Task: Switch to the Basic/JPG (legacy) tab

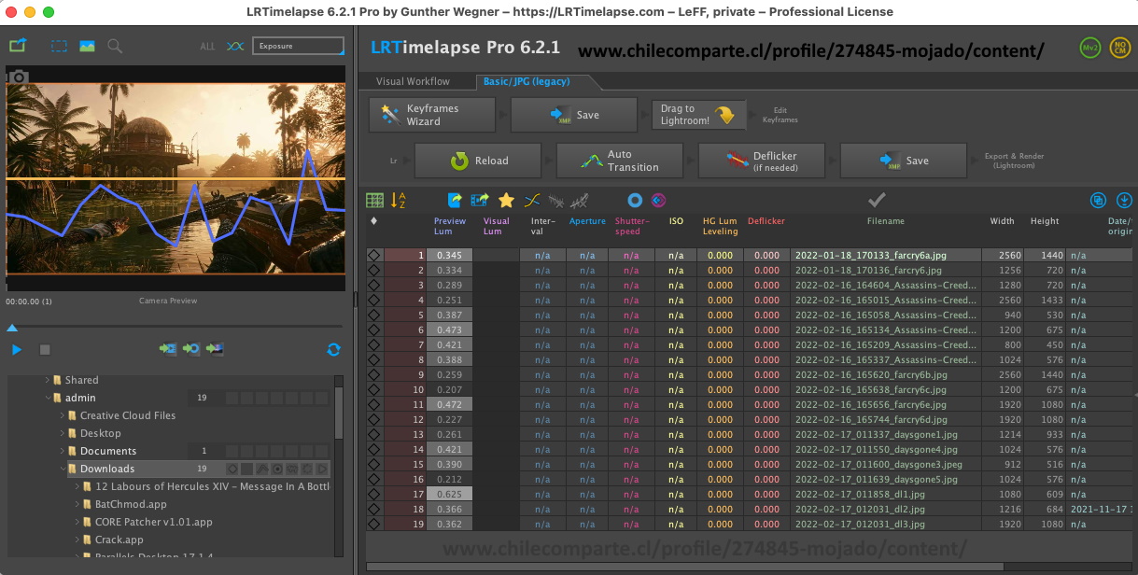Action: (x=527, y=82)
